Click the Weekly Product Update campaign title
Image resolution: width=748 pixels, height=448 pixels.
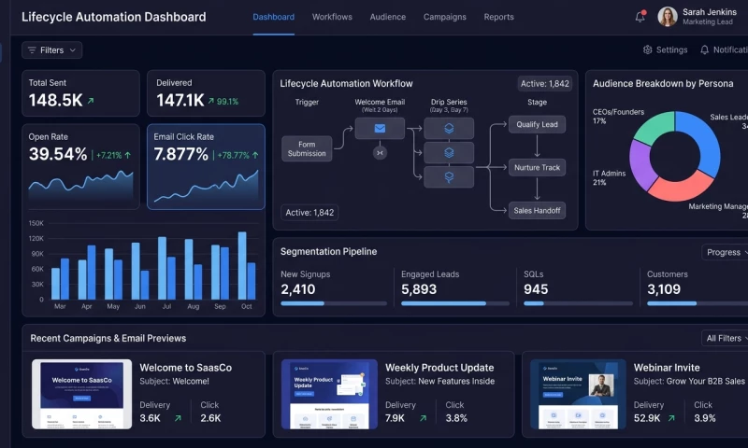point(439,368)
